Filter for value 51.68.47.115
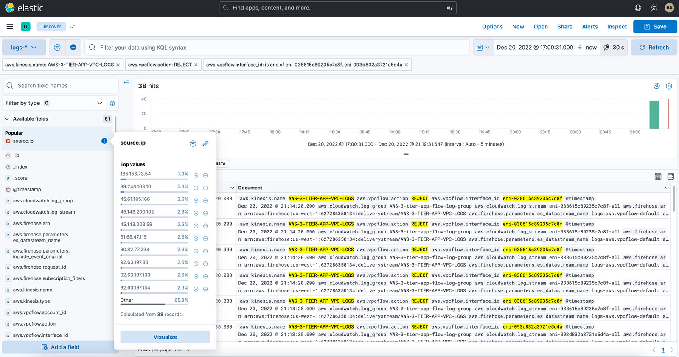The width and height of the screenshot is (679, 357). [196, 239]
